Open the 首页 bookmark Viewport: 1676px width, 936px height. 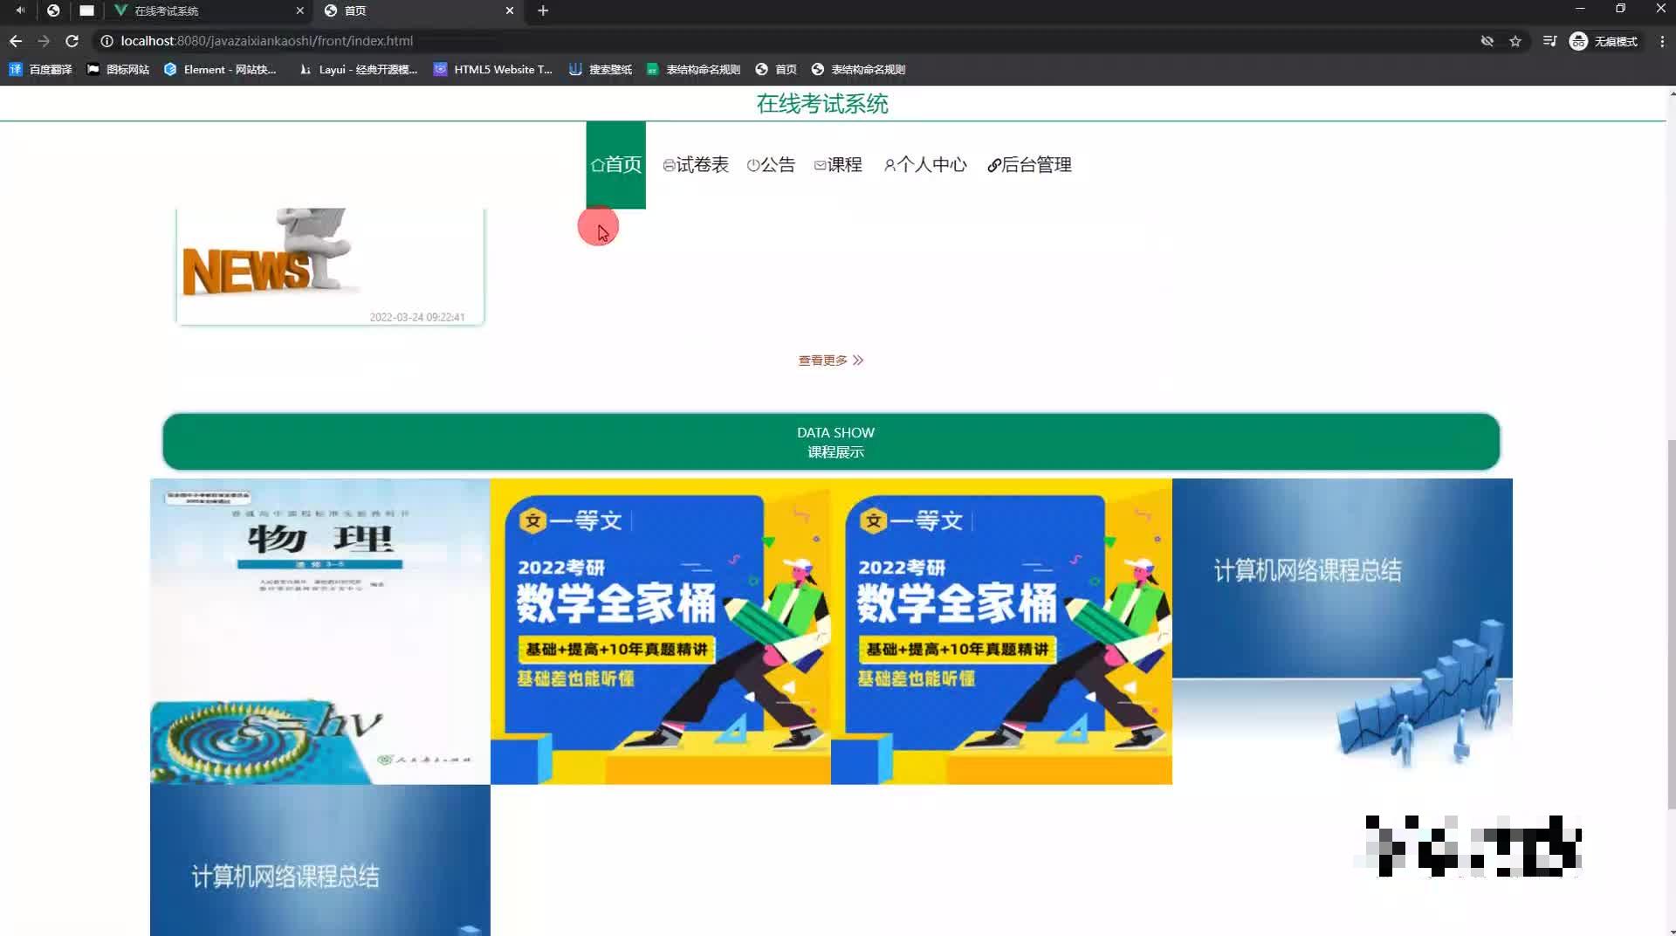[x=776, y=69]
